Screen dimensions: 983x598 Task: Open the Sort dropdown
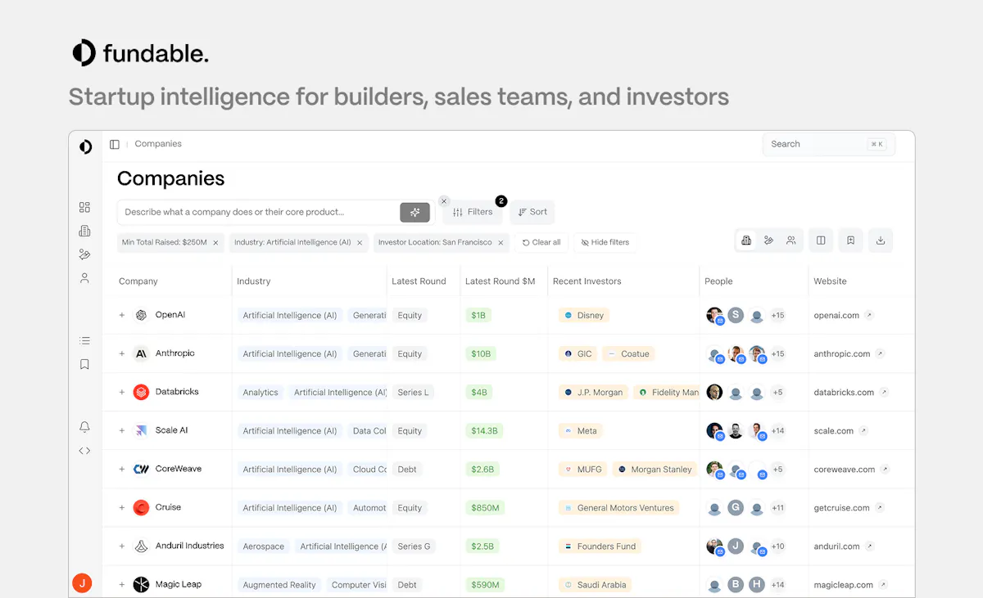point(532,212)
